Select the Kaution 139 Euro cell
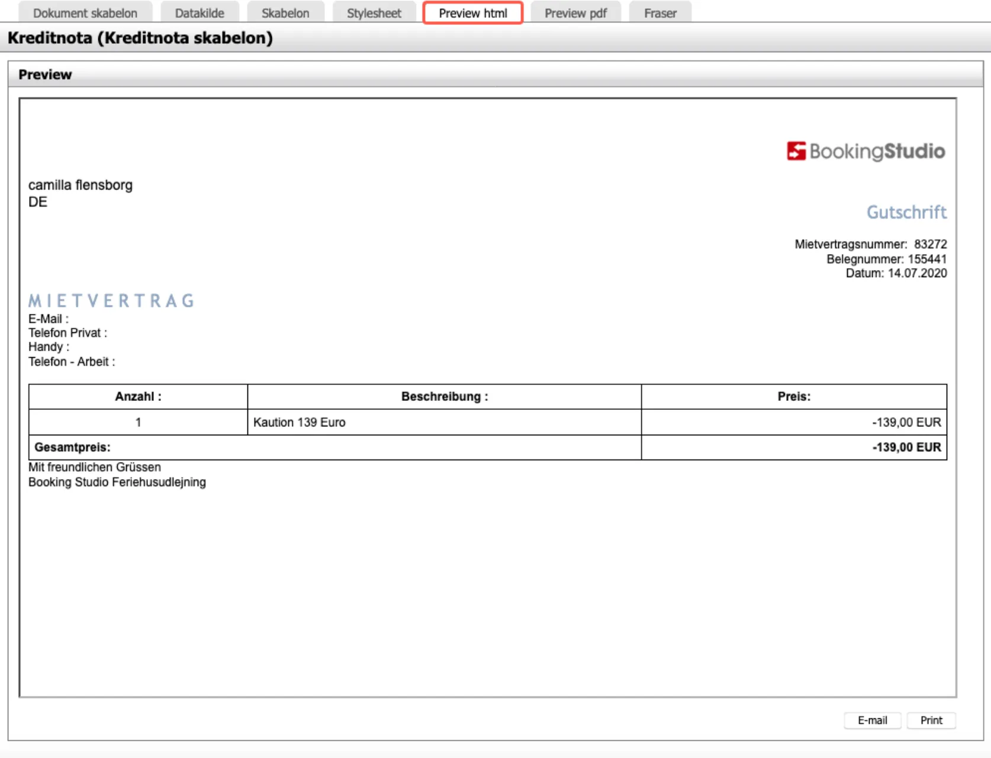The image size is (991, 758). coord(300,422)
